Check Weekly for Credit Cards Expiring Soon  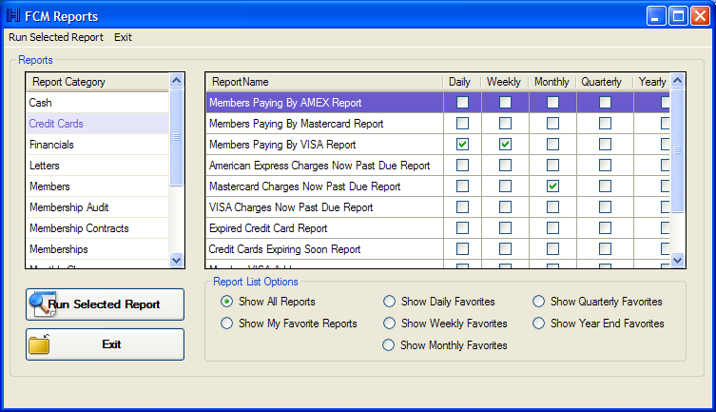[x=505, y=249]
